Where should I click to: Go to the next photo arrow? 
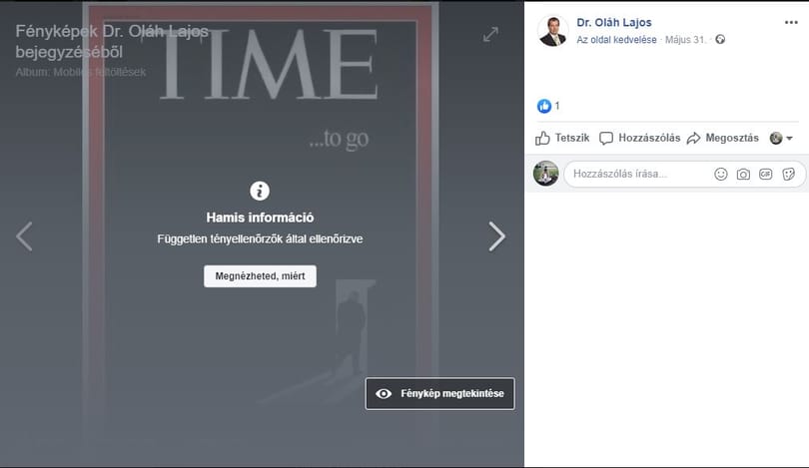coord(496,236)
